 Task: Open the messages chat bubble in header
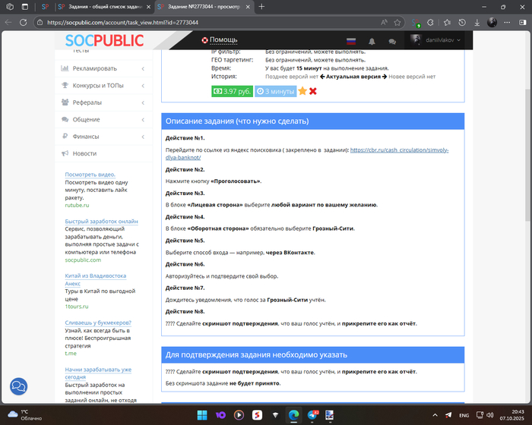point(392,41)
